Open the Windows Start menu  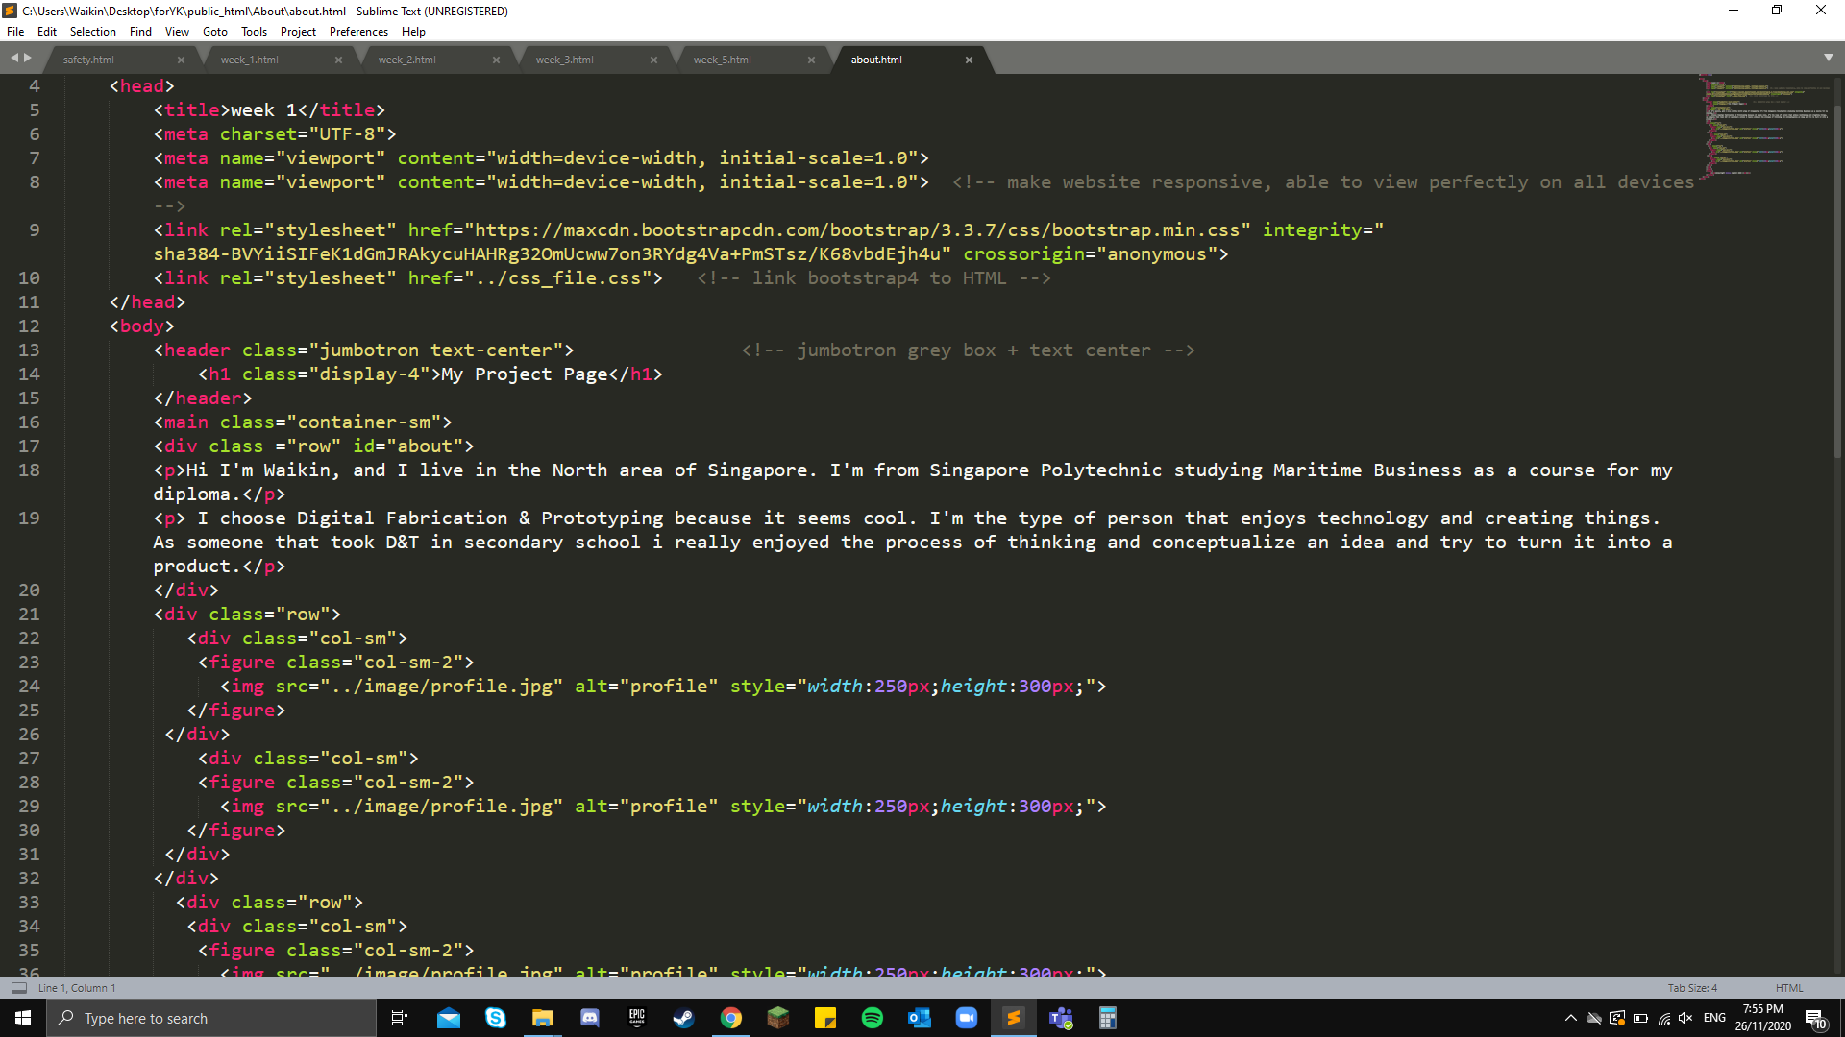[x=23, y=1018]
